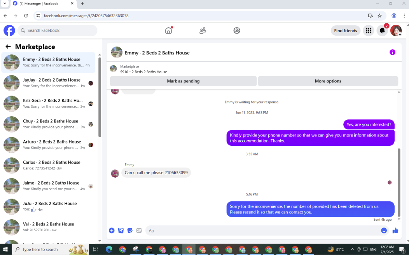Open the conversation information icon
The height and width of the screenshot is (255, 409).
pyautogui.click(x=392, y=52)
